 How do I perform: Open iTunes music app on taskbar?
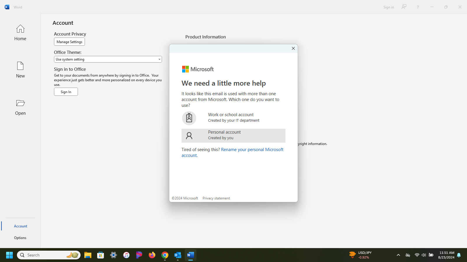tap(126, 255)
